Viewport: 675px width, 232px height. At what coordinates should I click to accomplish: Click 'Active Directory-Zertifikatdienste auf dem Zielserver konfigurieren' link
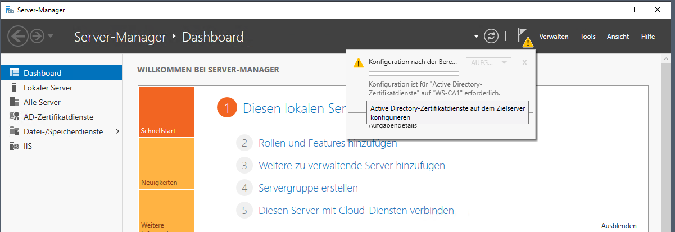(x=449, y=113)
